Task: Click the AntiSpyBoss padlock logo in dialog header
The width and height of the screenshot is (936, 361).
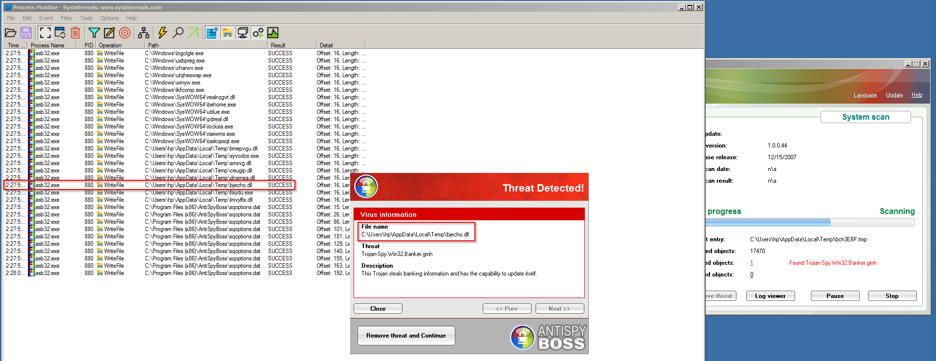Action: pos(366,187)
